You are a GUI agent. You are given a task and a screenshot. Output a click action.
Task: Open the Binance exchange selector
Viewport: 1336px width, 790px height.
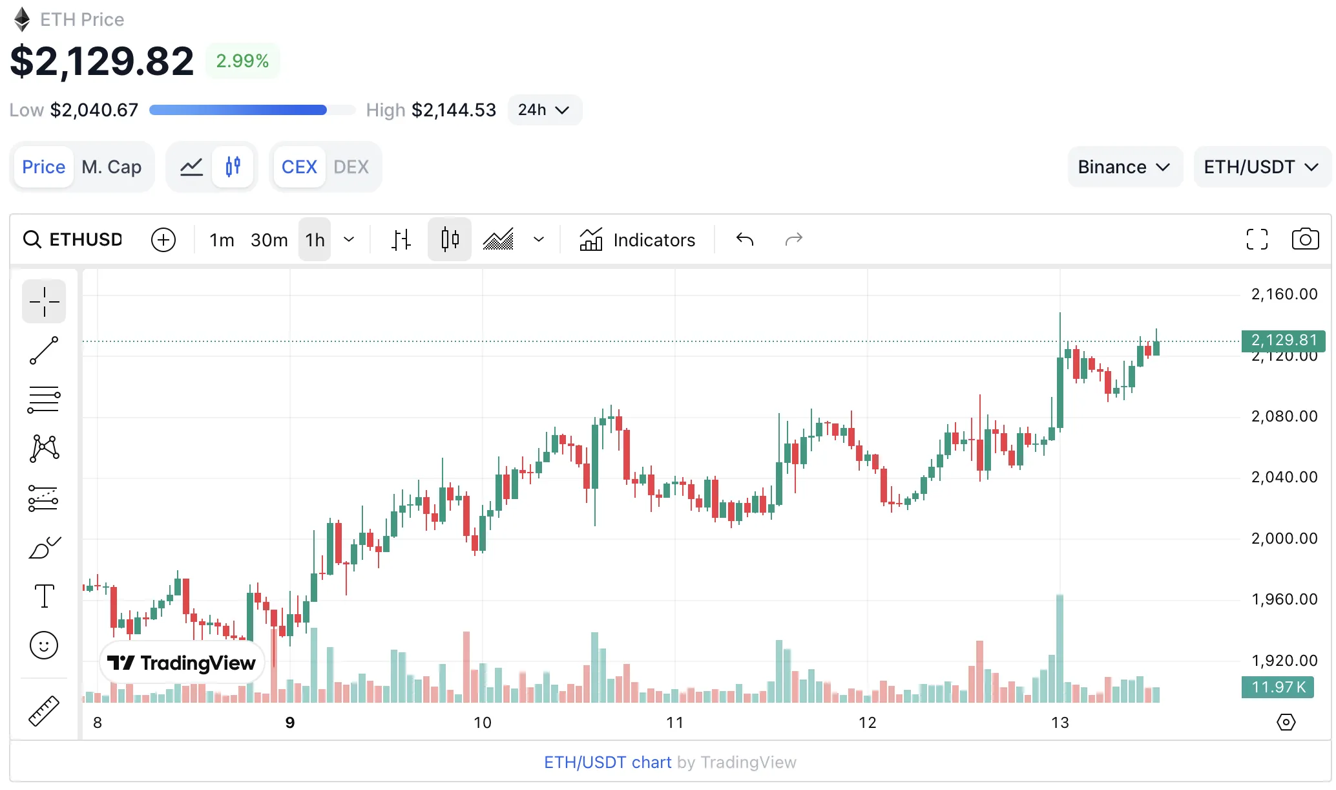click(1124, 166)
